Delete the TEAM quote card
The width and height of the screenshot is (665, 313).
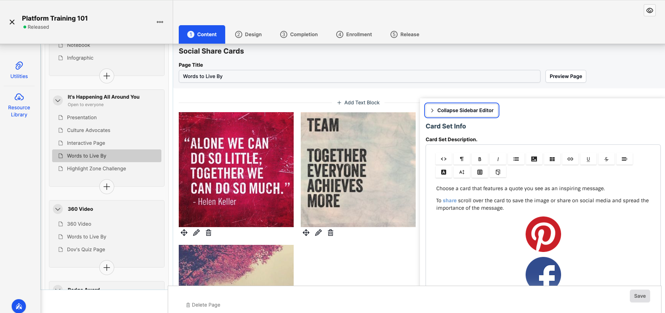[331, 232]
